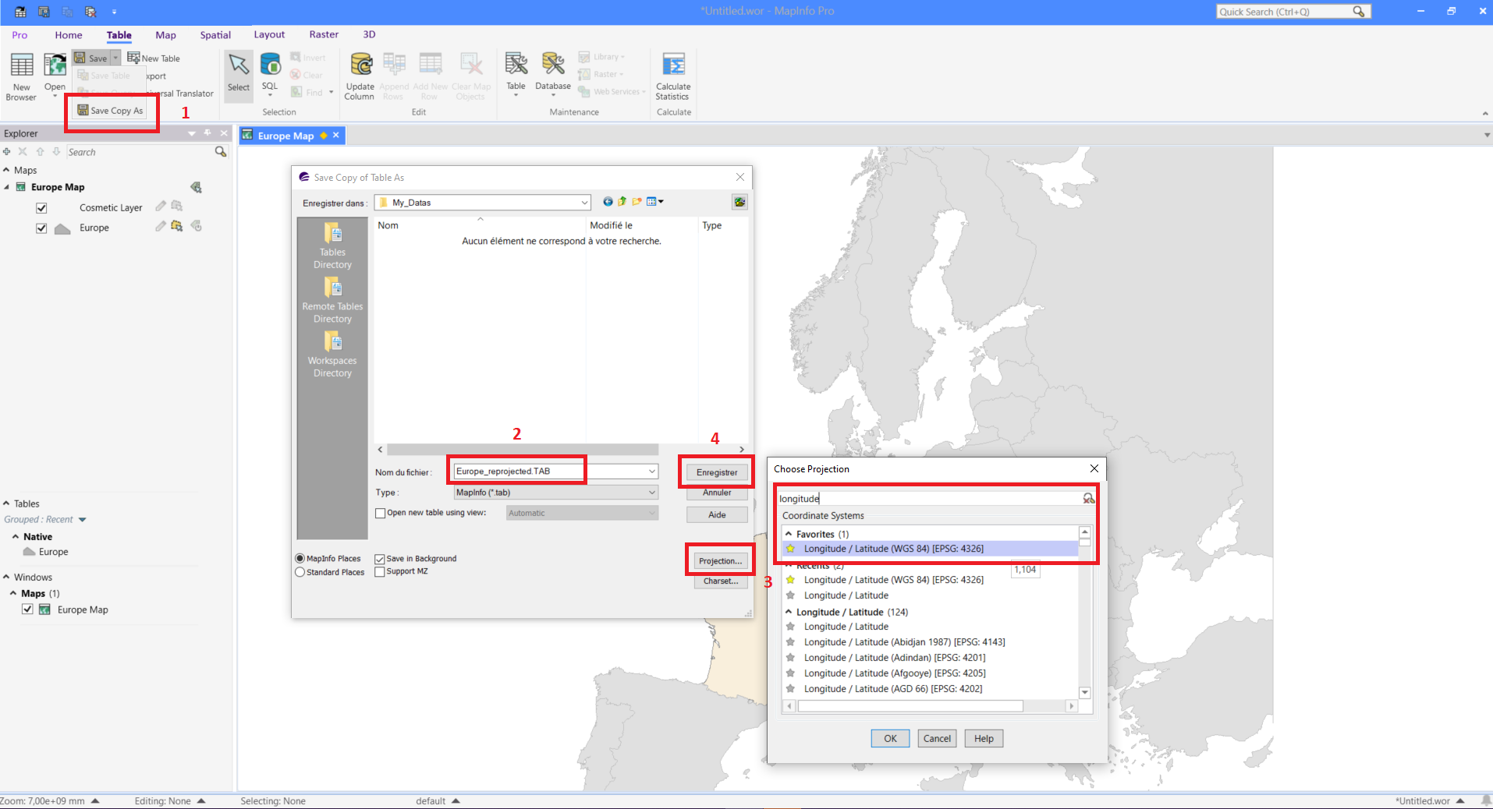Open Tables Directory shortcut in dialog

(x=332, y=246)
